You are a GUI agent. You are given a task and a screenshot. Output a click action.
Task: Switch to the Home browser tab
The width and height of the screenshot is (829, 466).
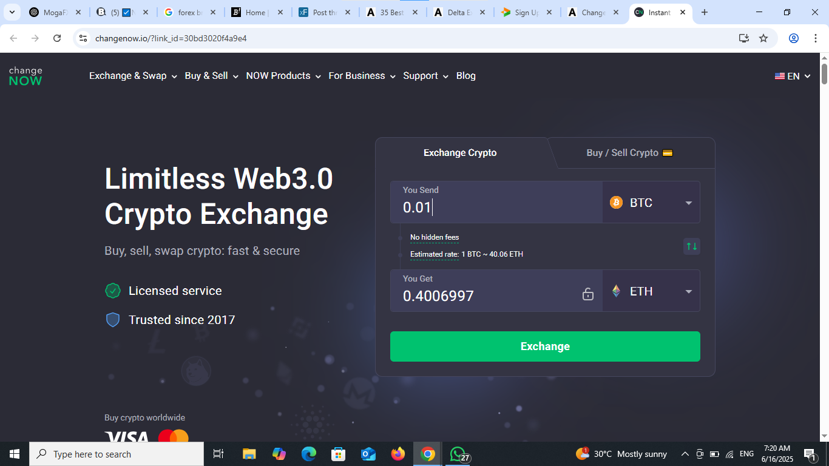(257, 12)
